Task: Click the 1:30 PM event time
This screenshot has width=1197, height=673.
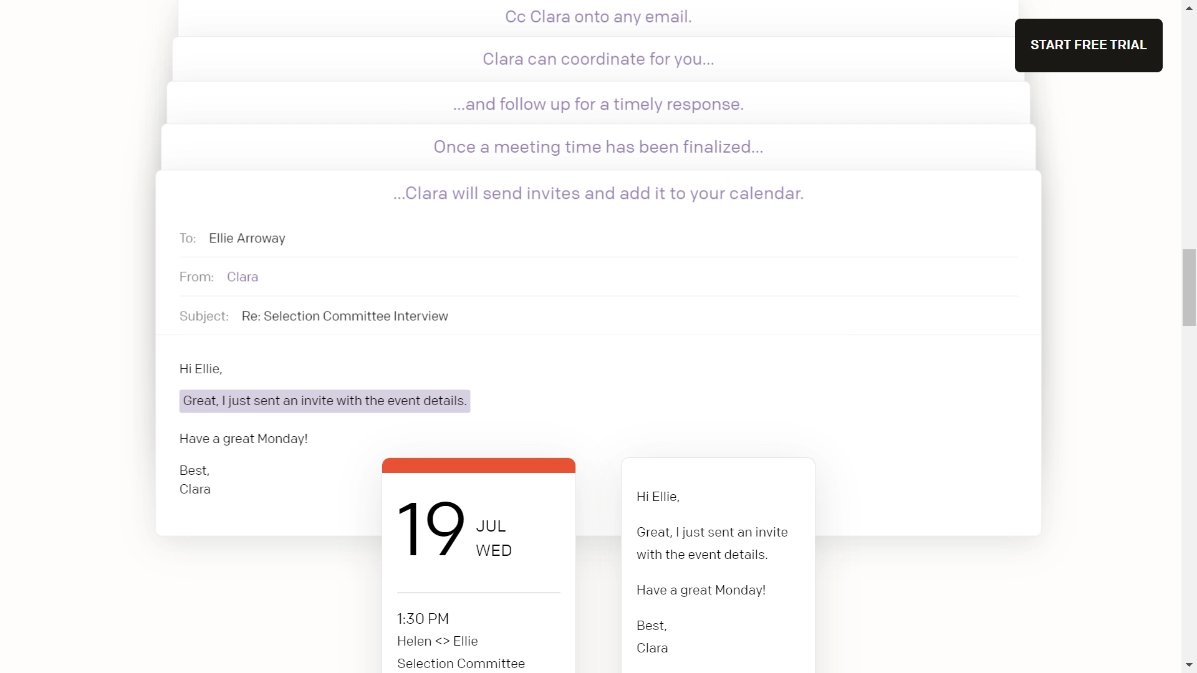Action: 423,619
